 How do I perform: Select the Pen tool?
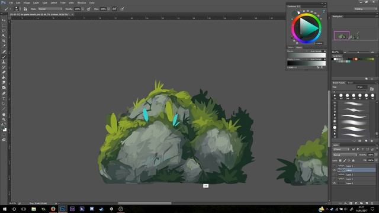4,93
